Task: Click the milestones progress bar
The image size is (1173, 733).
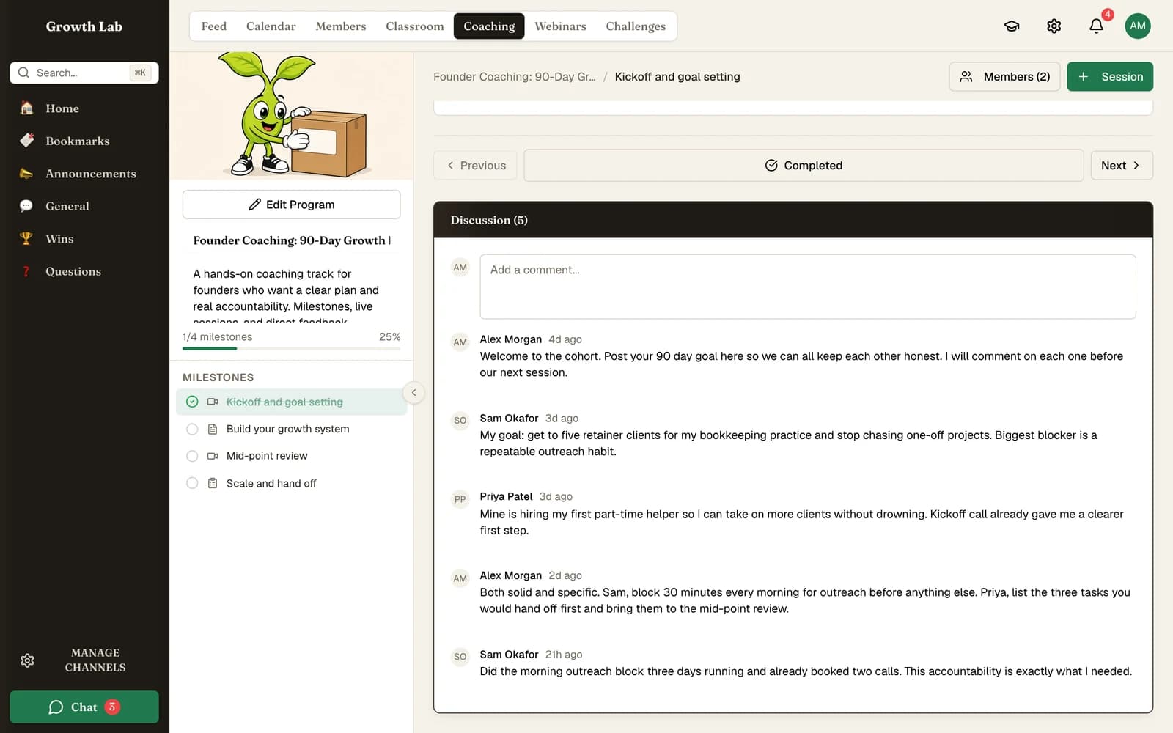Action: 292,348
